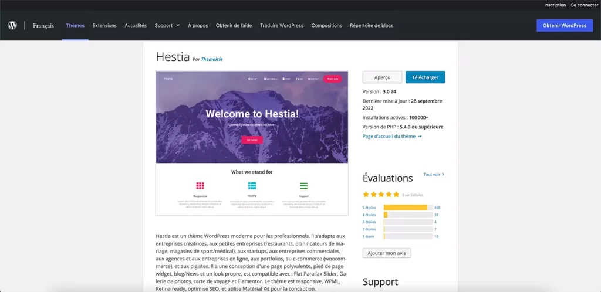Open Page d'accueil du thème link
This screenshot has height=292, width=601.
click(392, 136)
